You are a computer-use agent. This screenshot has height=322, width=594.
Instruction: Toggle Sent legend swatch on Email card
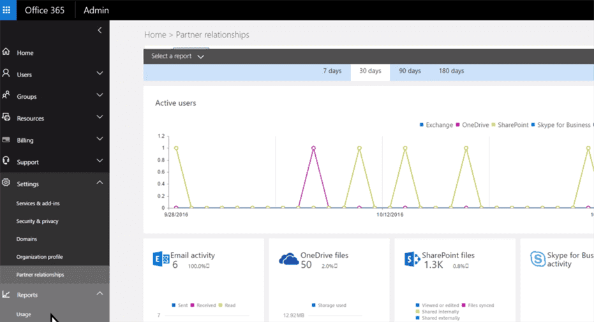(174, 305)
